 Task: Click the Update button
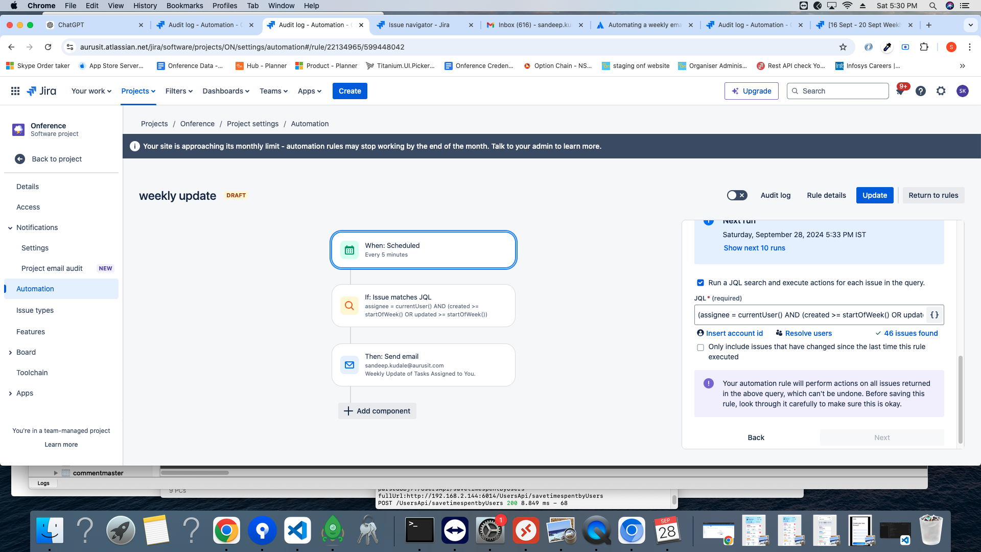point(874,195)
